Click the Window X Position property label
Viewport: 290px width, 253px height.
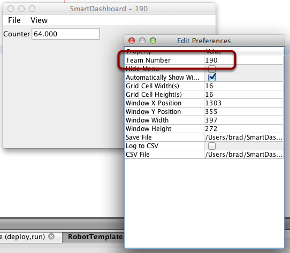[154, 103]
